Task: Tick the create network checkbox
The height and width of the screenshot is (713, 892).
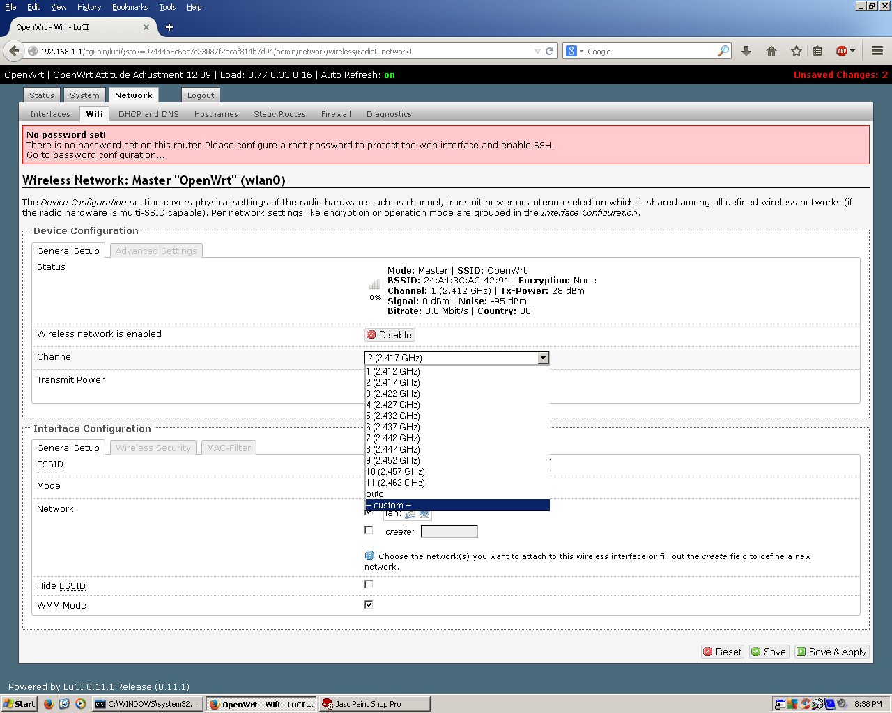Action: click(x=369, y=531)
